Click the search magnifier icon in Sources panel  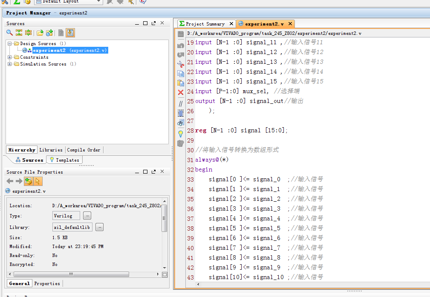pos(10,33)
